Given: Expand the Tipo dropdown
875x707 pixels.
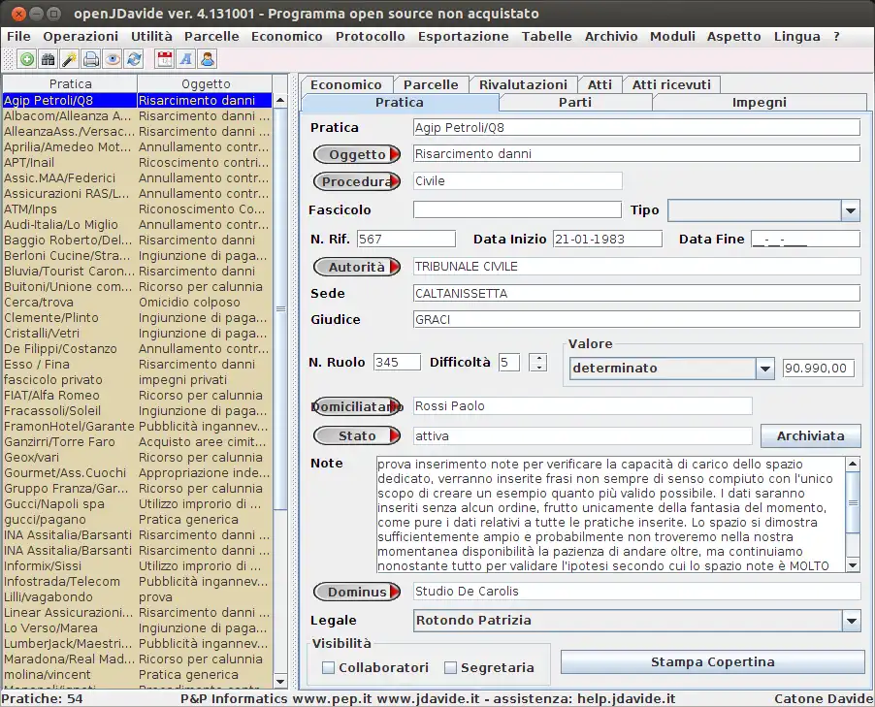Looking at the screenshot, I should tap(850, 210).
